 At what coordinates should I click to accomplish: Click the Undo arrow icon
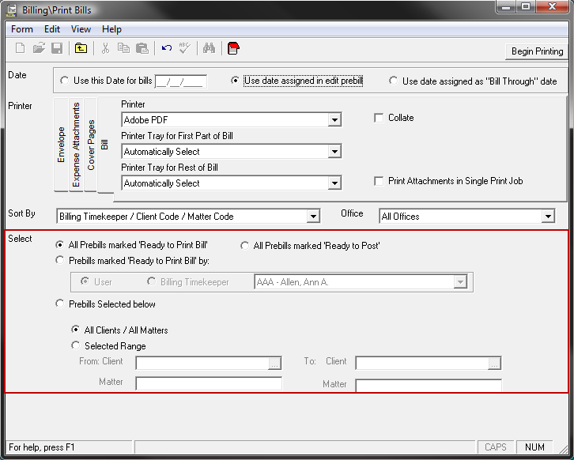[166, 49]
